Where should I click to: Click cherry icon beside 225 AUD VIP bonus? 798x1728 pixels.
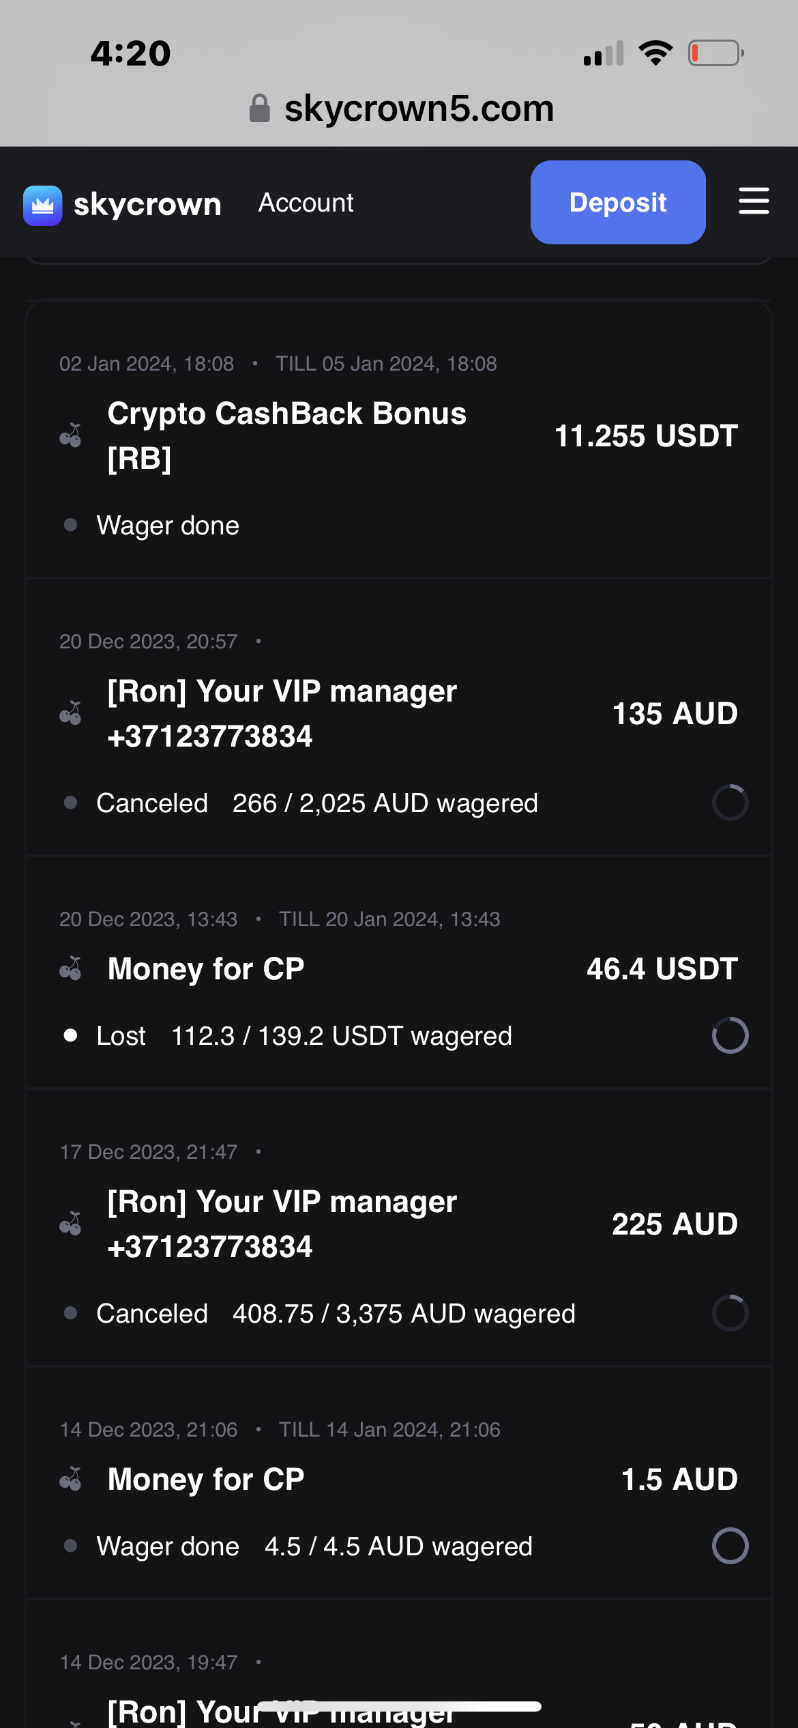pos(70,1224)
